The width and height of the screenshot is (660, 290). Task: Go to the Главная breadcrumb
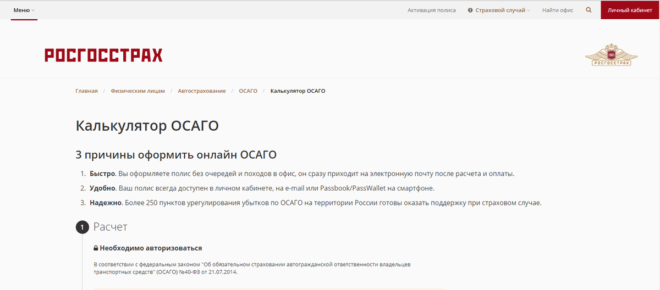[86, 91]
